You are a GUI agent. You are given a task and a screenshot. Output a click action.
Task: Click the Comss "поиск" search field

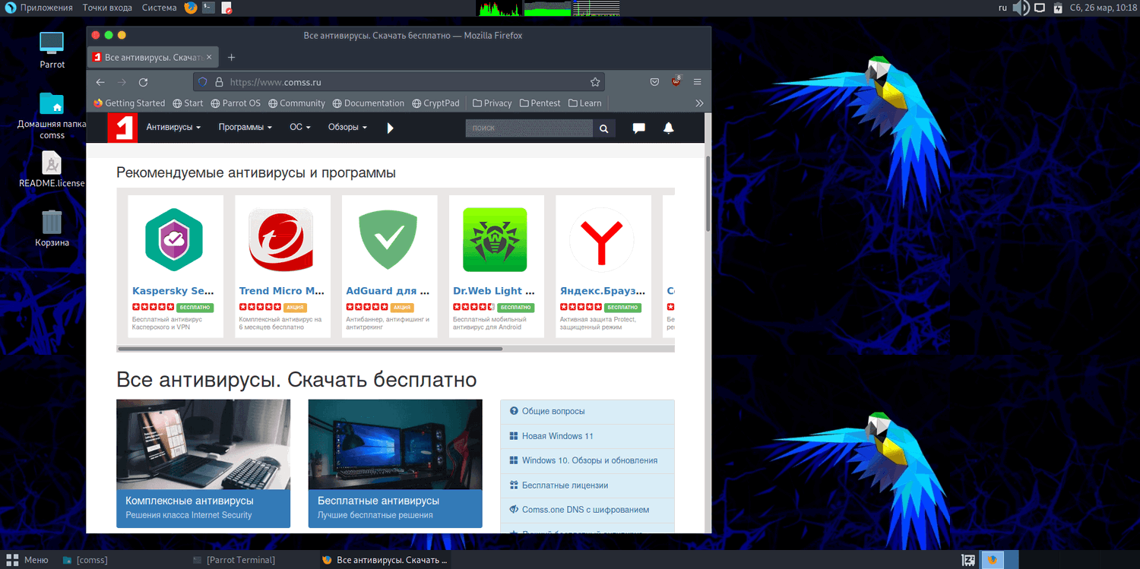click(529, 128)
